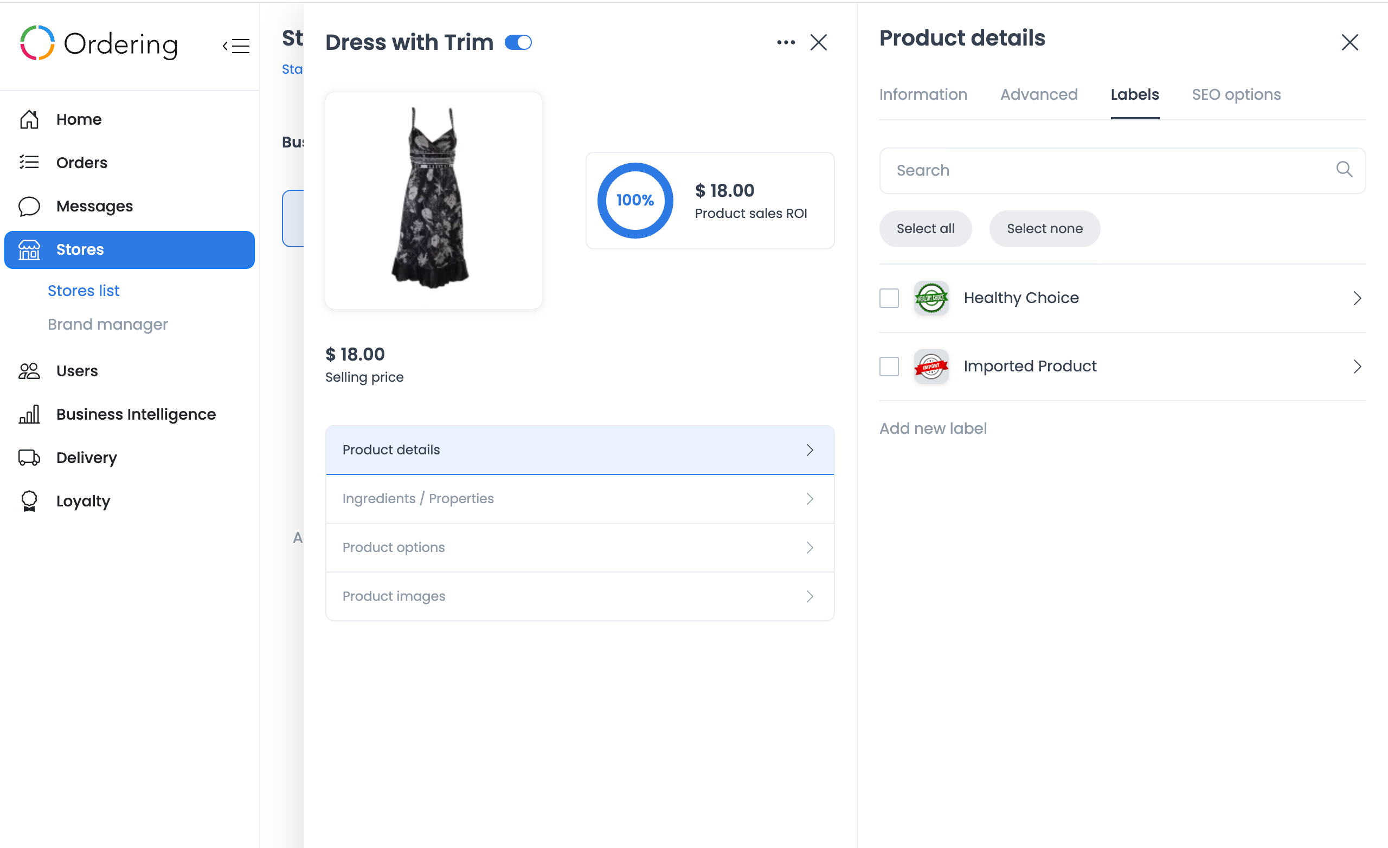Switch to the Information tab
Viewport: 1388px width, 848px height.
(x=923, y=94)
